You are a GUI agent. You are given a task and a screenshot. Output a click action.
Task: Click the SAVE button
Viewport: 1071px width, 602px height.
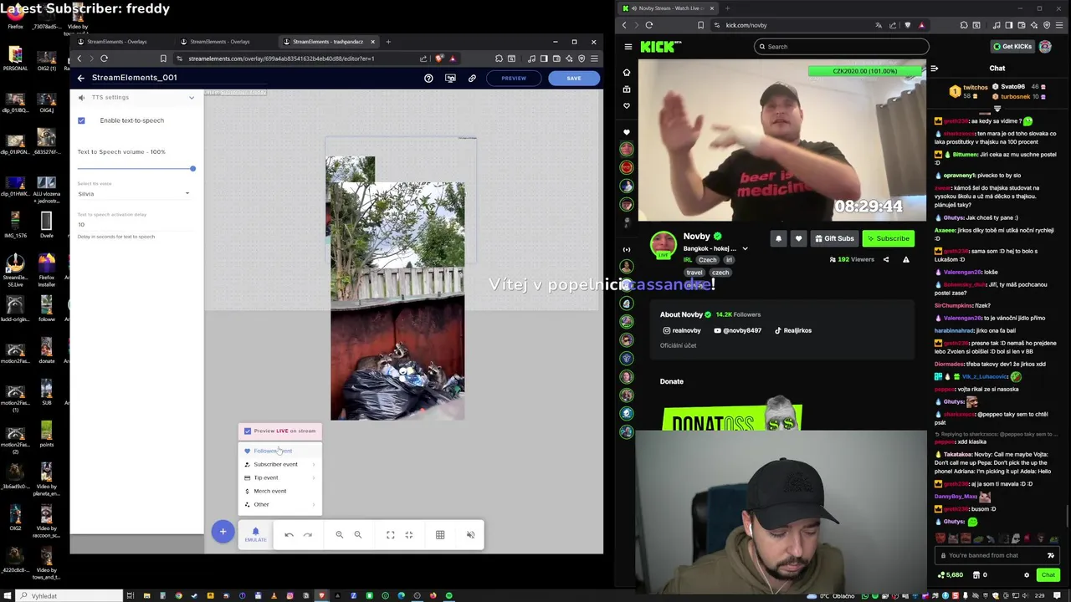coord(574,78)
